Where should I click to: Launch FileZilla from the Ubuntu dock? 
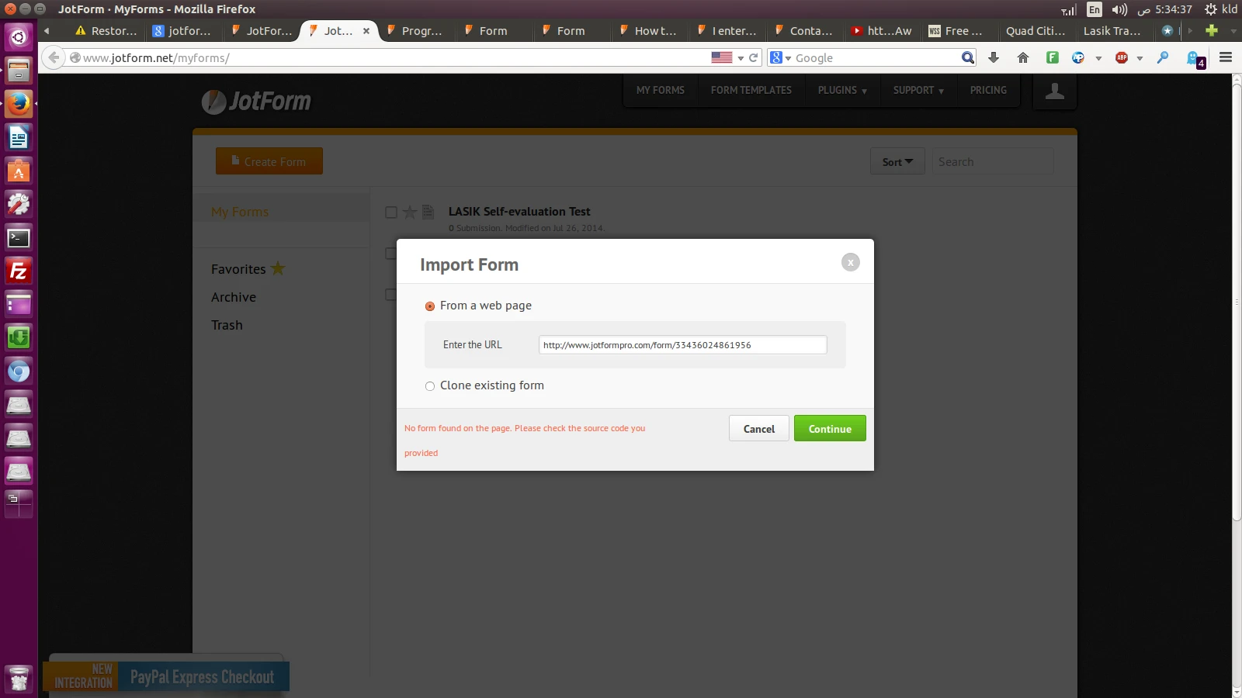pos(18,271)
